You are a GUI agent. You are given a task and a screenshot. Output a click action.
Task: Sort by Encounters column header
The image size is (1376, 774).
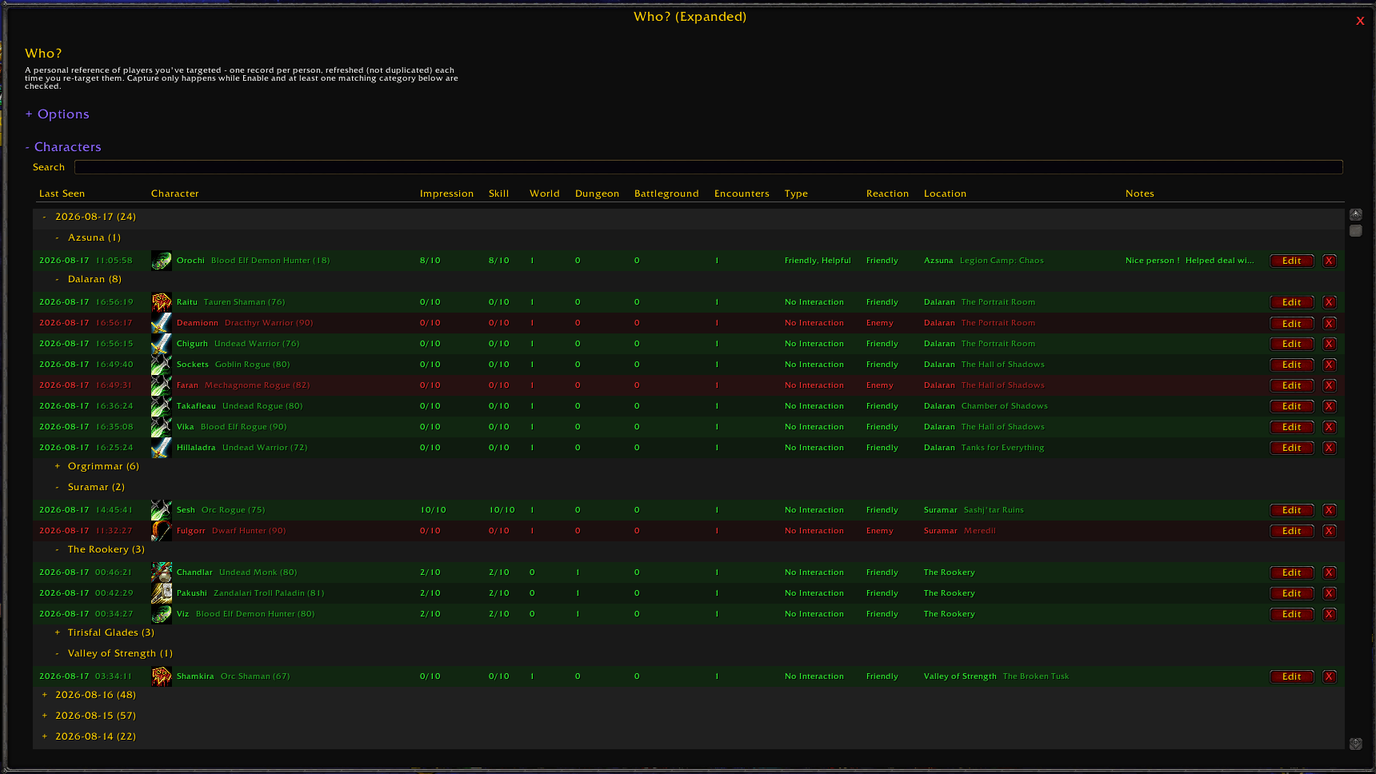pos(742,193)
